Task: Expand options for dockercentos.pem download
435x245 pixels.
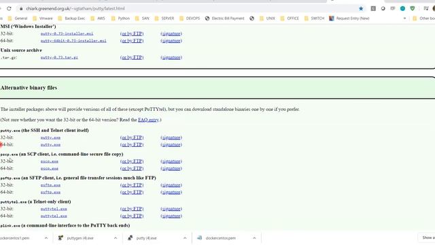Action: tap(254, 238)
